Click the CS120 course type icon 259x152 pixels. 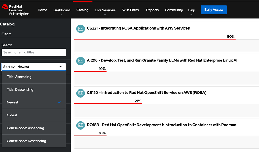[81, 93]
